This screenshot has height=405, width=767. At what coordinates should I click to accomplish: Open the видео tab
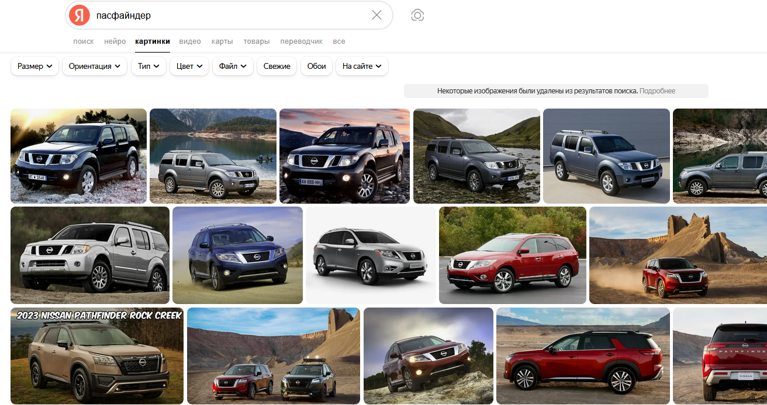(x=190, y=41)
